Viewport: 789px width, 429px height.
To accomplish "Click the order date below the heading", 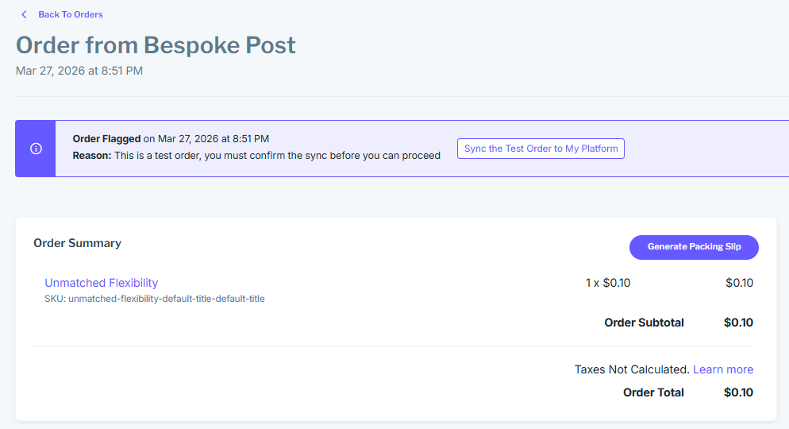I will 79,71.
